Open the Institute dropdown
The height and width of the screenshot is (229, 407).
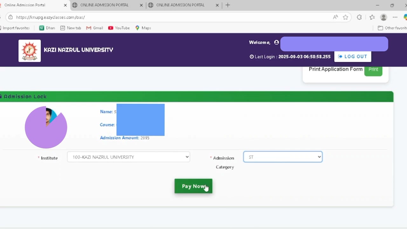[128, 157]
